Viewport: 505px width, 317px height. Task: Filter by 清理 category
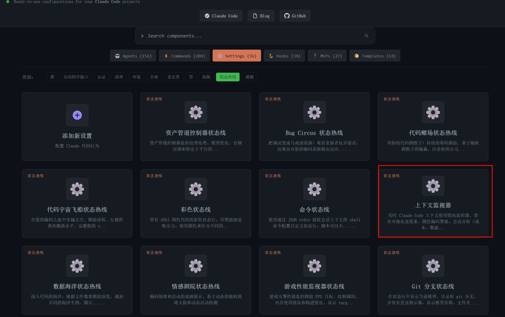tap(119, 77)
